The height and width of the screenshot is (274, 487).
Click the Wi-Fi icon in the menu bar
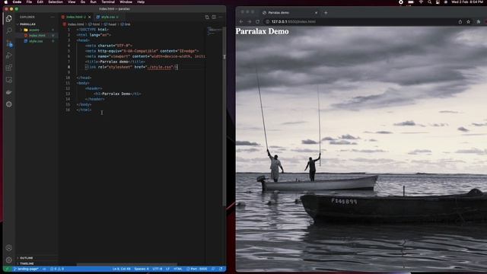point(421,2)
